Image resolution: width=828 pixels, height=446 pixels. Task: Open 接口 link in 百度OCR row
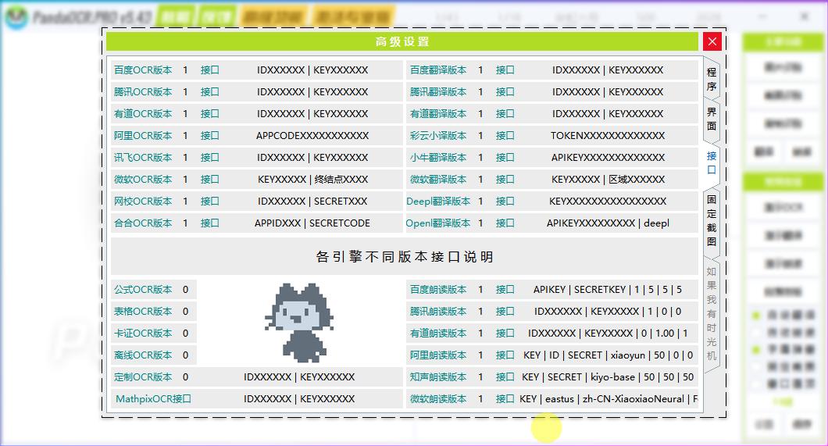(x=209, y=70)
